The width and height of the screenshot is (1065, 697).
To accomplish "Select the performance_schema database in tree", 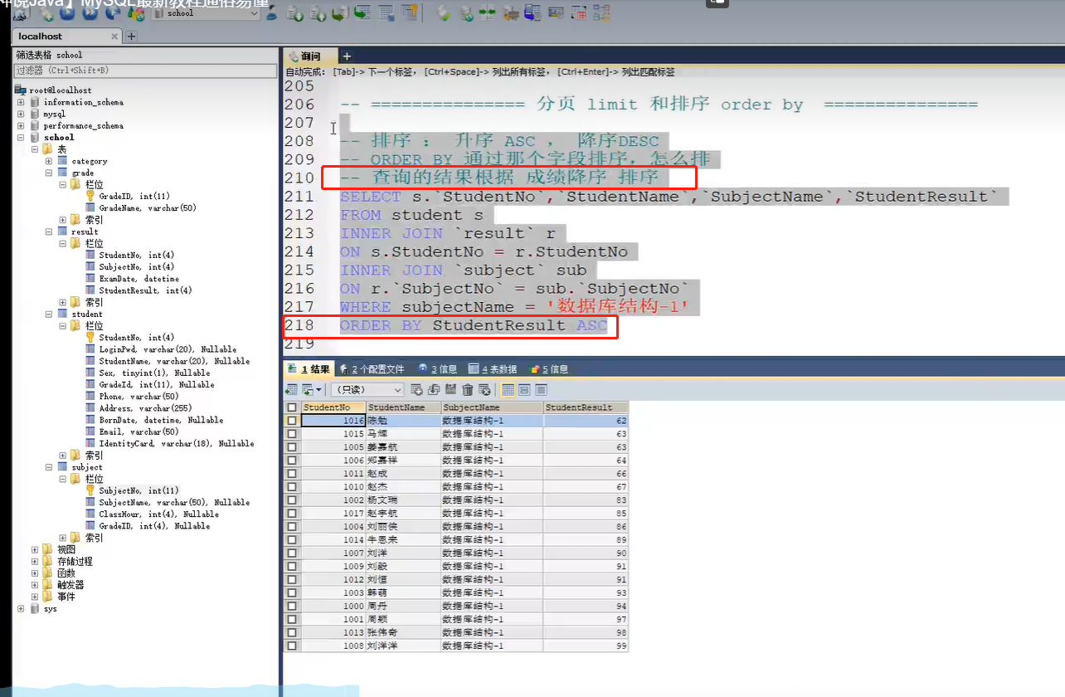I will click(83, 126).
